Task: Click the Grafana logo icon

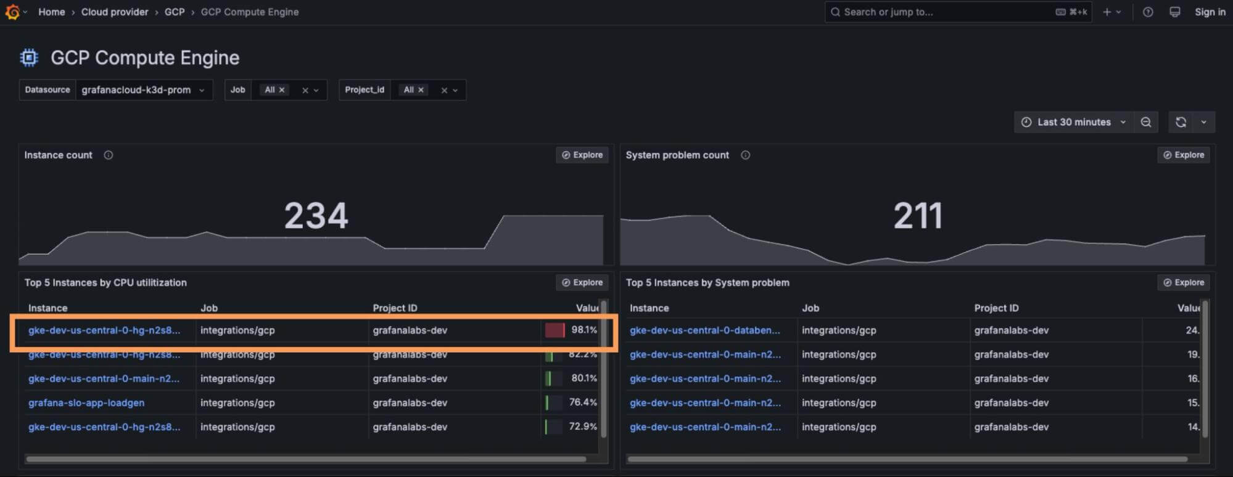Action: click(x=12, y=12)
